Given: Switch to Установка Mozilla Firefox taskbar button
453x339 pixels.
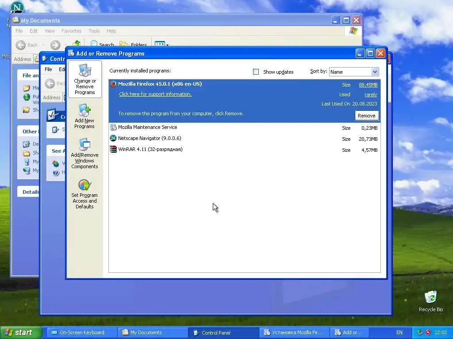Looking at the screenshot, I should click(294, 332).
